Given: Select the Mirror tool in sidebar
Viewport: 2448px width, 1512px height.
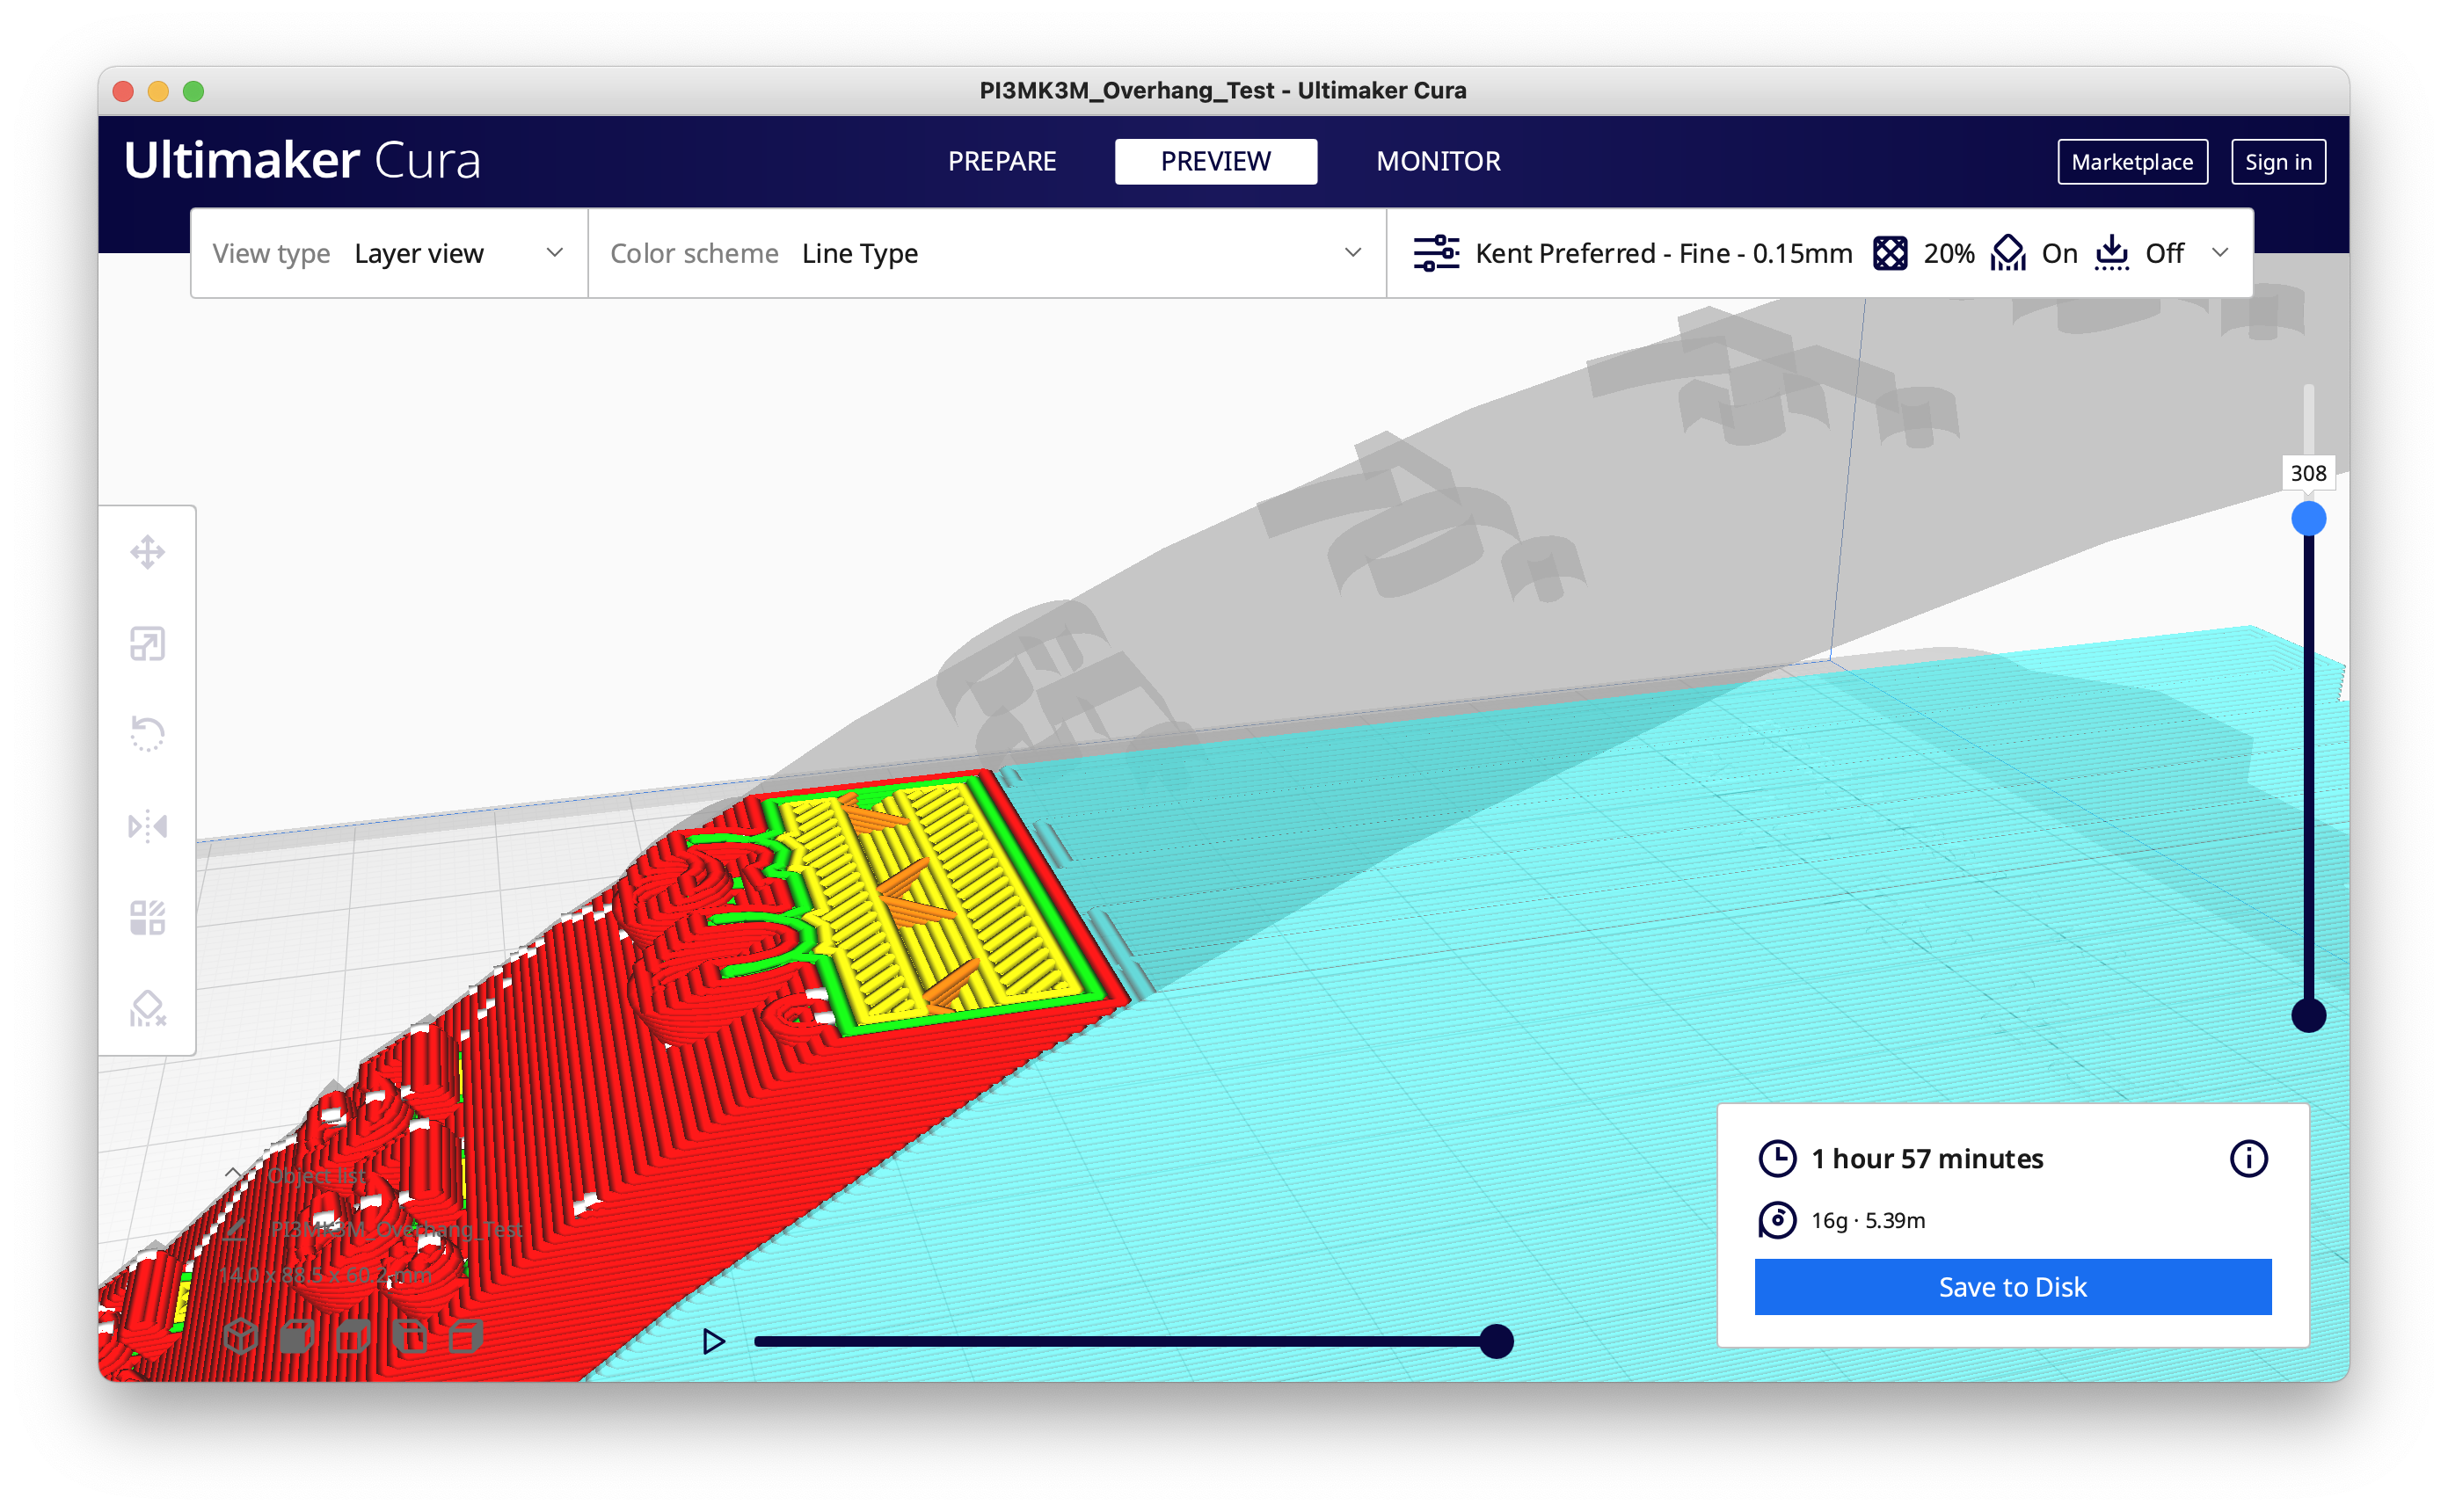Looking at the screenshot, I should [147, 826].
